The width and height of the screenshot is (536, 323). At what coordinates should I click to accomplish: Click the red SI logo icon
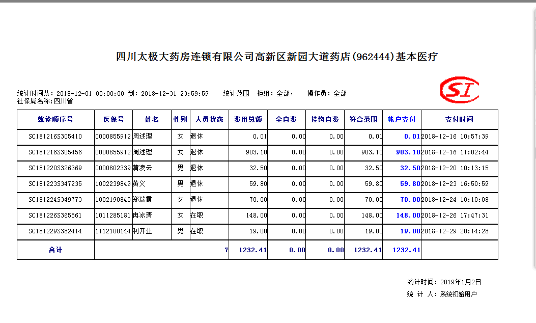460,90
